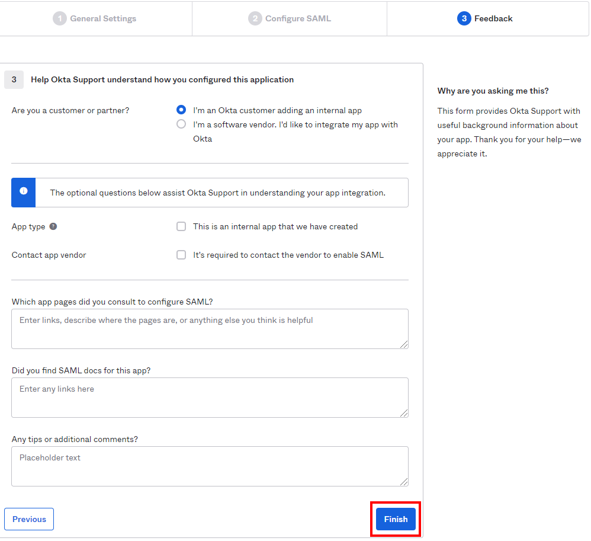Click the Previous button
Image resolution: width=591 pixels, height=541 pixels.
point(29,519)
